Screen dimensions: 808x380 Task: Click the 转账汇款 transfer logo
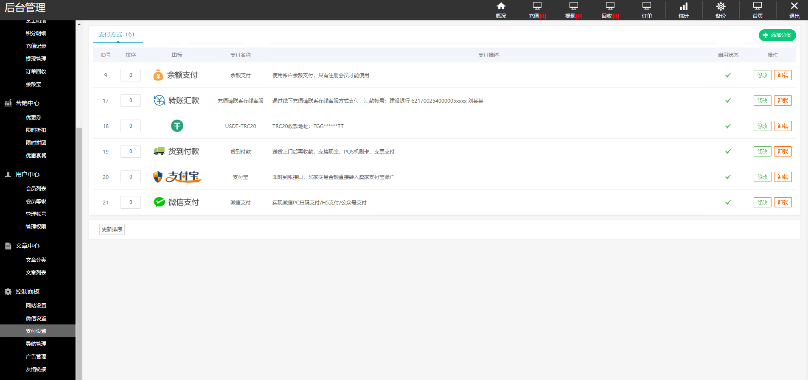coord(176,101)
